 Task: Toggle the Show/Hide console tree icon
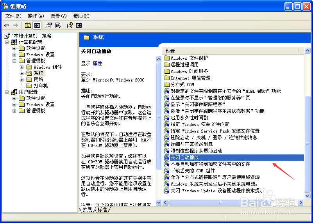point(37,25)
